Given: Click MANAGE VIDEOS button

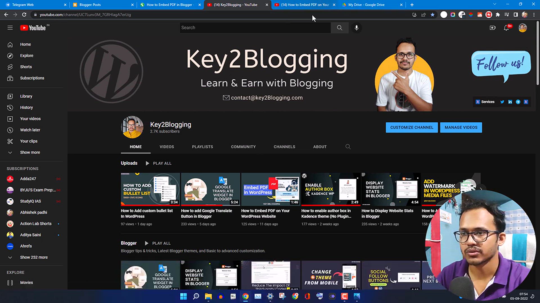Looking at the screenshot, I should [x=461, y=127].
